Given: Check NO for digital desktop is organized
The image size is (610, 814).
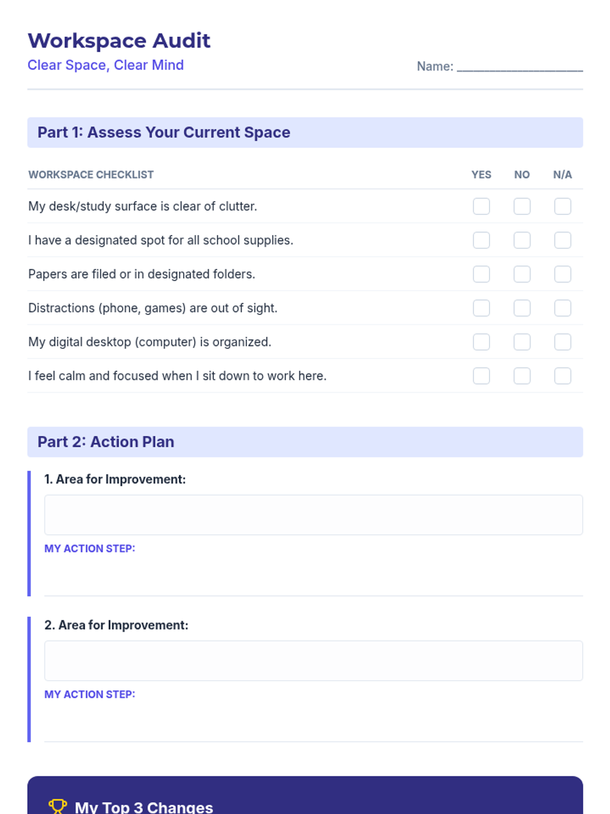Looking at the screenshot, I should pos(522,342).
